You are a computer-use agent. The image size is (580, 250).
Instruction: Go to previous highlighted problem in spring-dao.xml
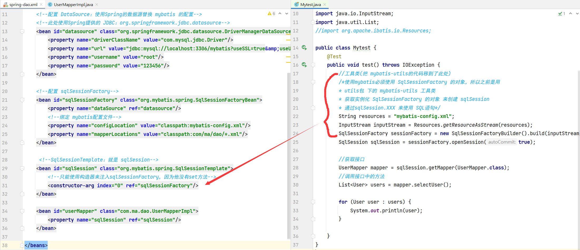[280, 13]
